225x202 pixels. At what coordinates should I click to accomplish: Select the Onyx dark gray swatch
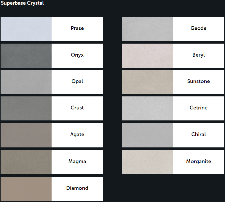tap(26, 55)
